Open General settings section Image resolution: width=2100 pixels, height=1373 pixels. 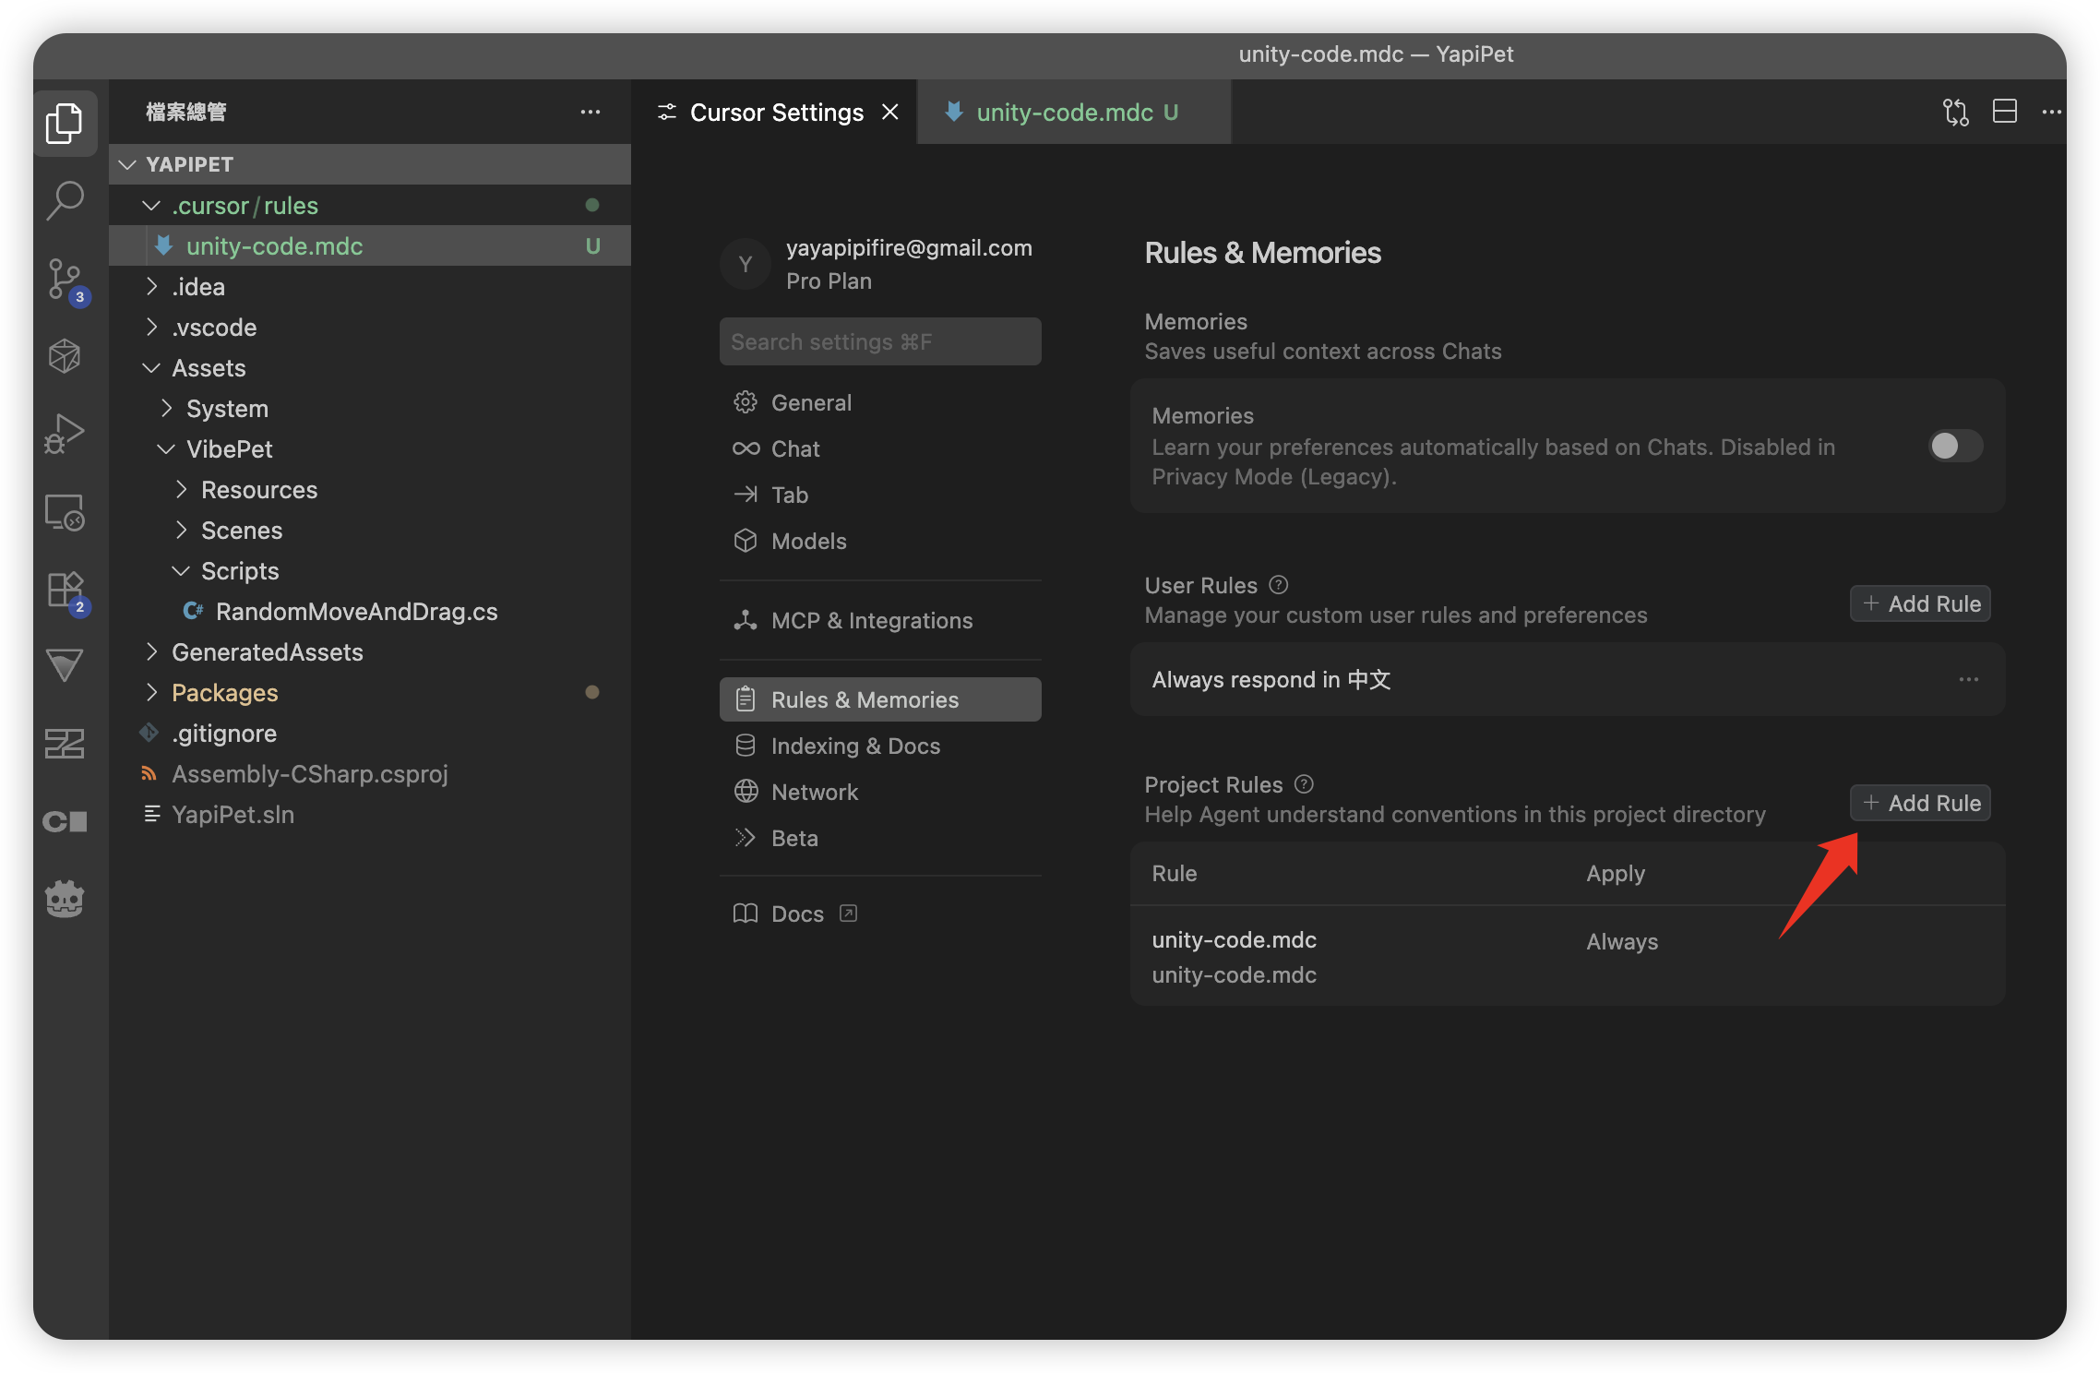pos(880,402)
